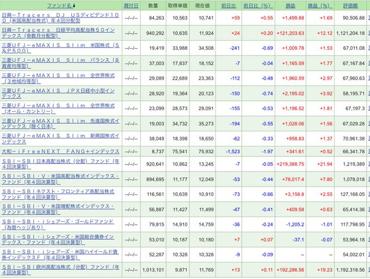Open eMAXIS Slim 先進国株式インデックス fund
This screenshot has height=279, width=370.
pyautogui.click(x=60, y=124)
